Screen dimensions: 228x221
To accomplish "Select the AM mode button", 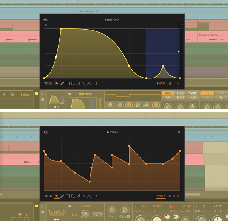I will click(168, 98).
